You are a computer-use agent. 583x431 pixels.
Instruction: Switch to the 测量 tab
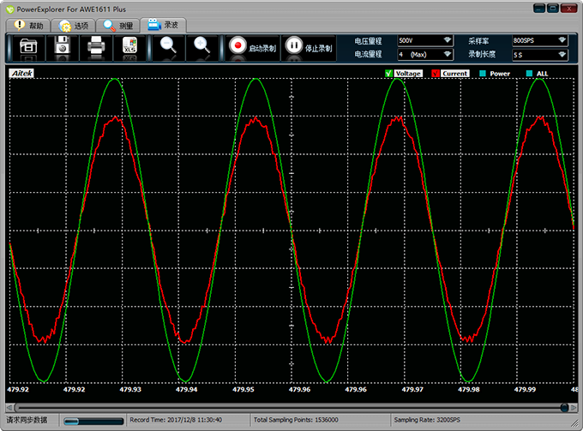[x=117, y=25]
